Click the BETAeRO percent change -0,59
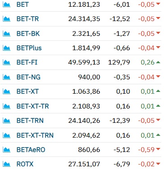The image size is (164, 169). [146, 150]
